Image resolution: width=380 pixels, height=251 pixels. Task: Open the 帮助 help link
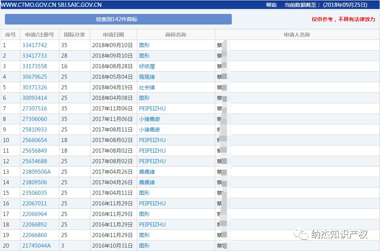coord(271,5)
